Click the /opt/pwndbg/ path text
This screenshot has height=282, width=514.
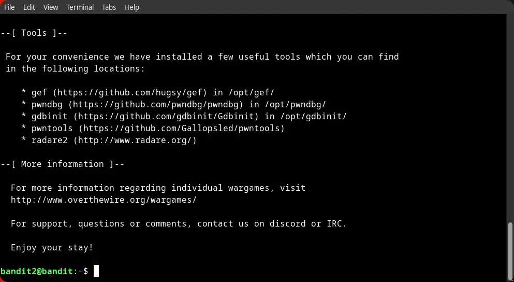pyautogui.click(x=295, y=104)
